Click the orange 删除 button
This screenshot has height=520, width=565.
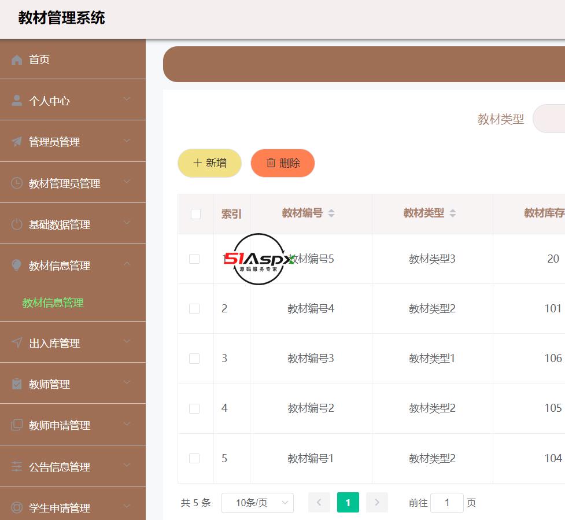(x=282, y=163)
